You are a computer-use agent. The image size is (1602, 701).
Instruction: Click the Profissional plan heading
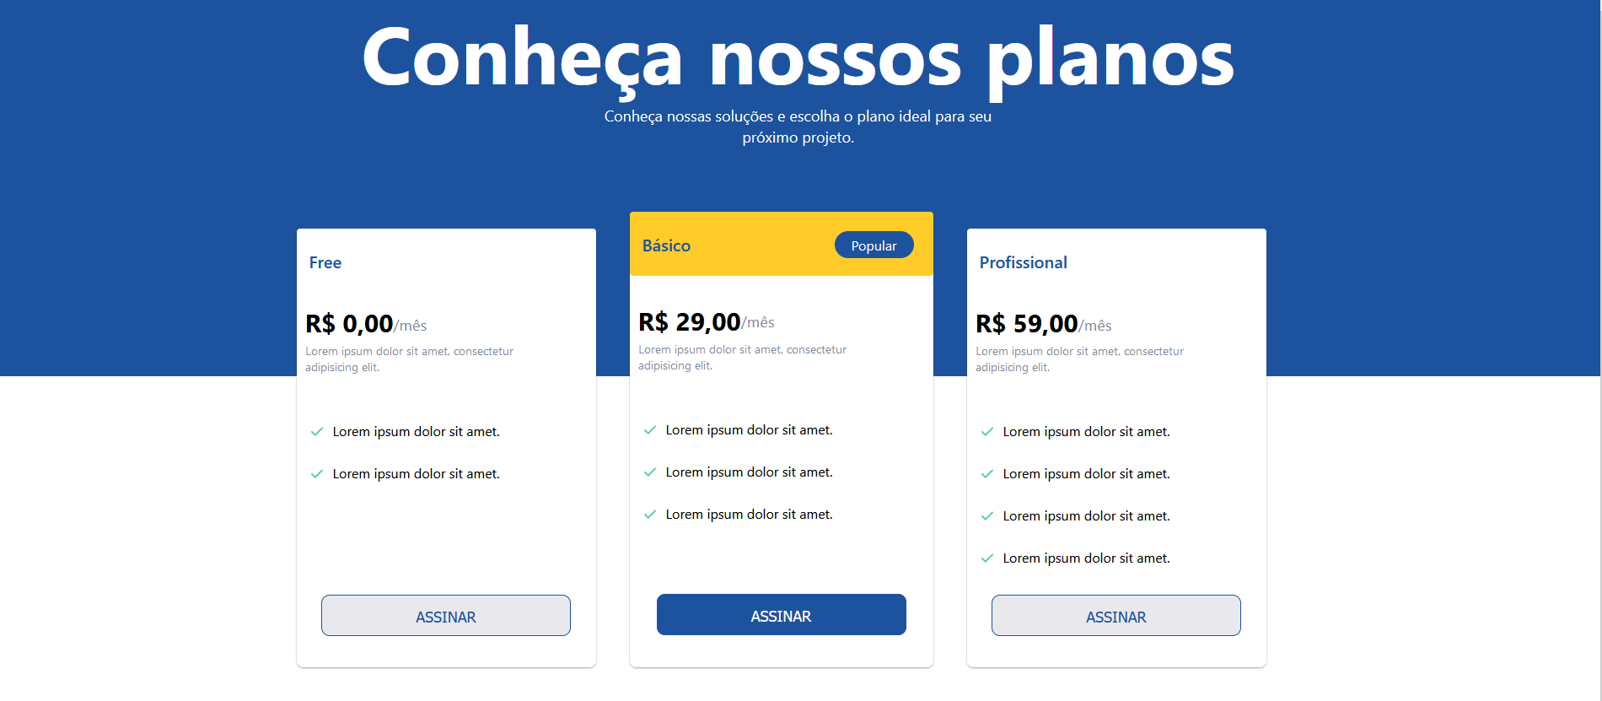(x=1023, y=262)
